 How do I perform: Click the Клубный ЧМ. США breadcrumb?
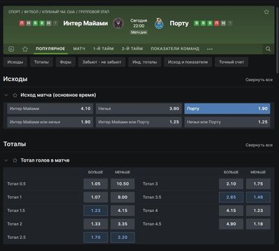59,12
